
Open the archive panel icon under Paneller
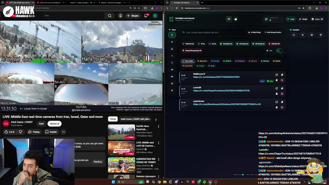[x=312, y=35]
